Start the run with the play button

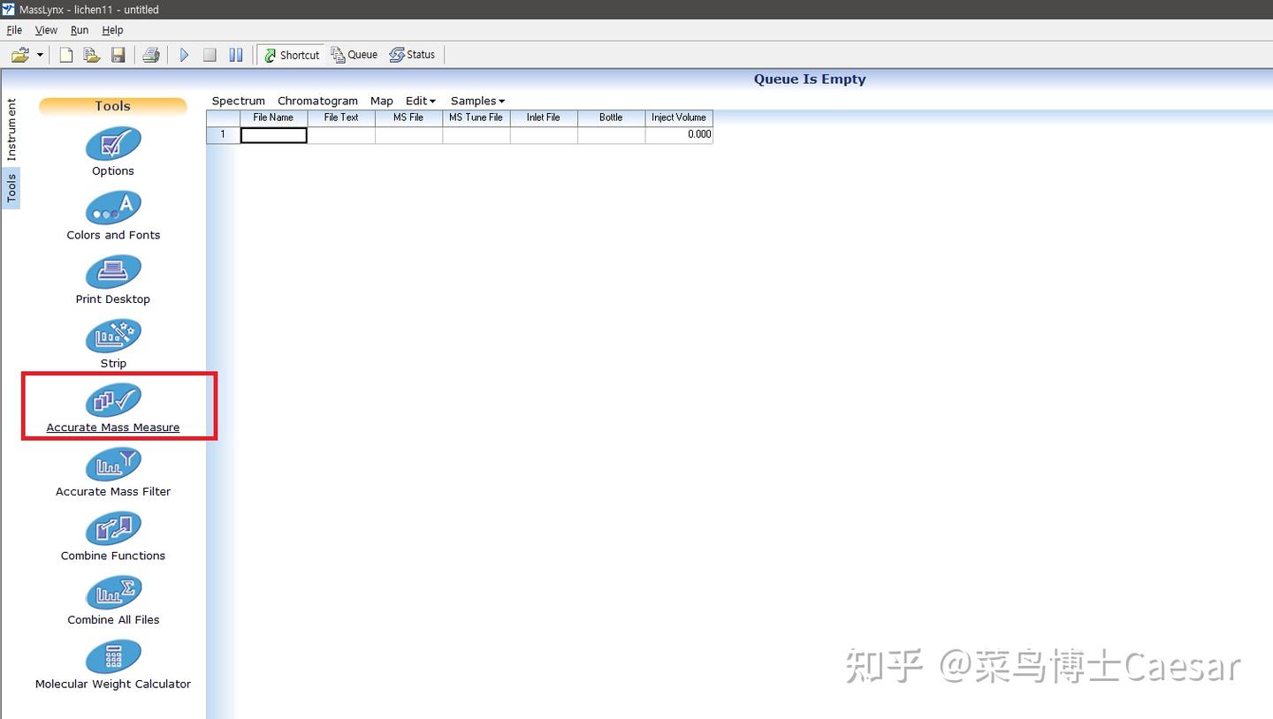[x=184, y=54]
